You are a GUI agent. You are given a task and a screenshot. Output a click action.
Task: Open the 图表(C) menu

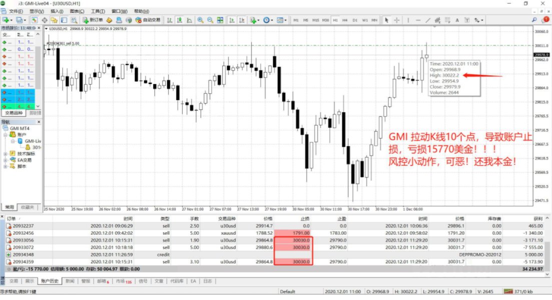click(x=77, y=11)
